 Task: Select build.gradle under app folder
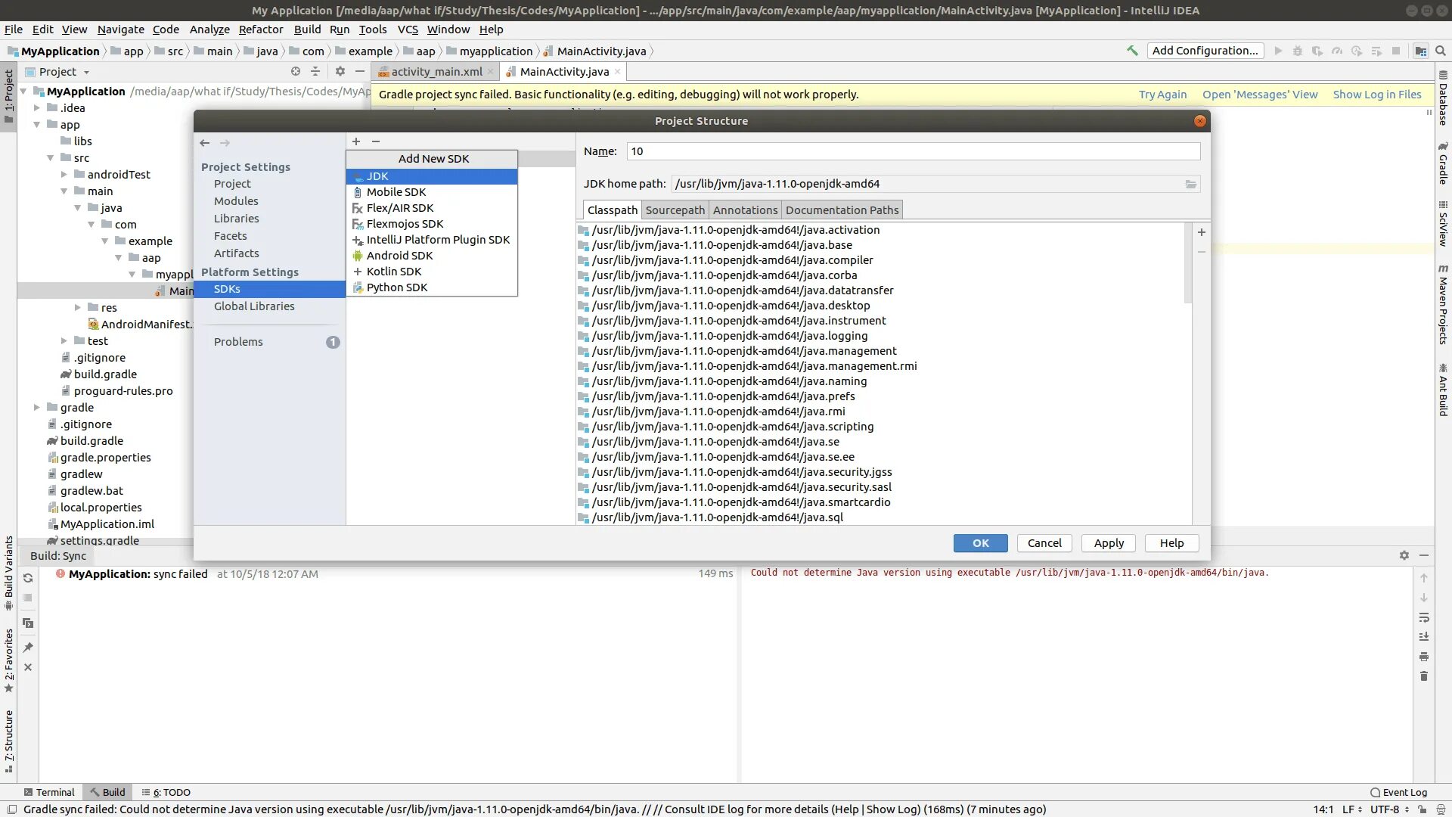coord(105,374)
